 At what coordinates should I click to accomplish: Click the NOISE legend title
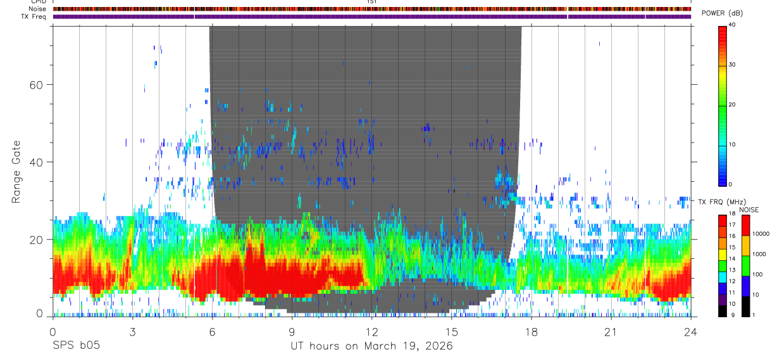pos(749,210)
